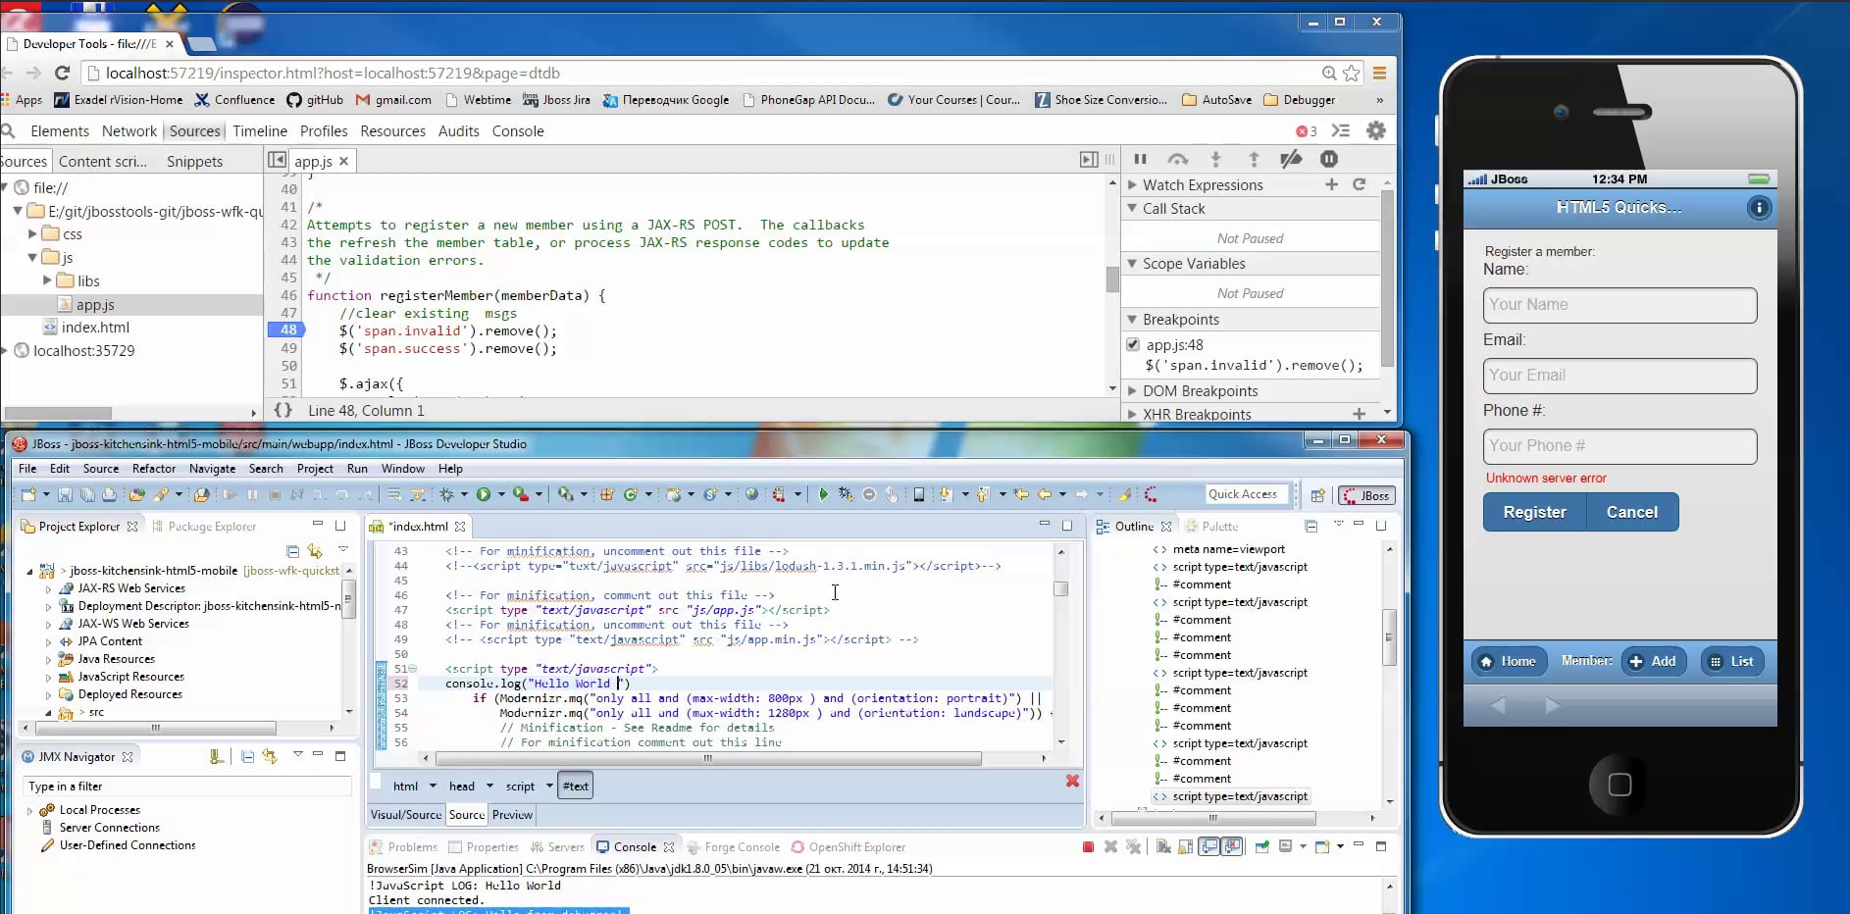Click the Step over debugger icon
This screenshot has height=914, width=1850.
(1178, 159)
